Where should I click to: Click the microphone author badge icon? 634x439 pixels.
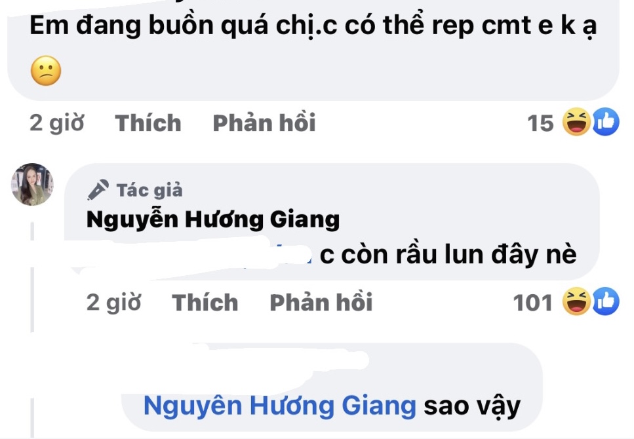98,190
